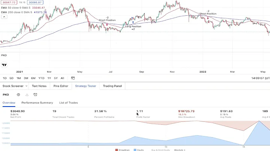Click the 30066.87 blue price box
Viewport: 270px width, 151px height.
[x=35, y=2]
